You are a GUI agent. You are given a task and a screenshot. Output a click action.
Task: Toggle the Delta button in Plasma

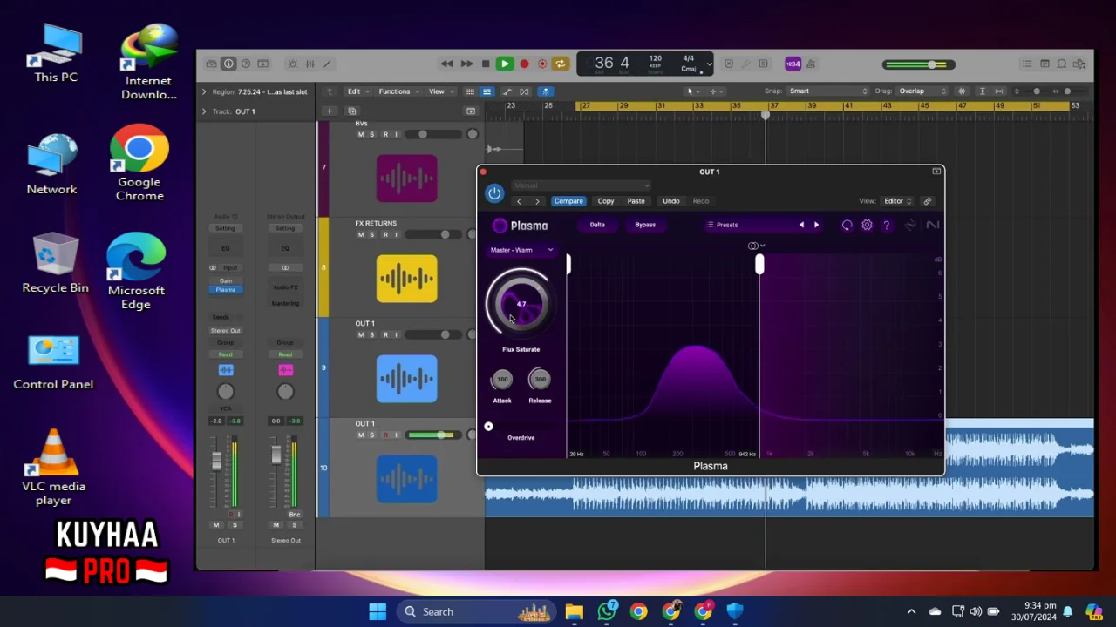(597, 225)
